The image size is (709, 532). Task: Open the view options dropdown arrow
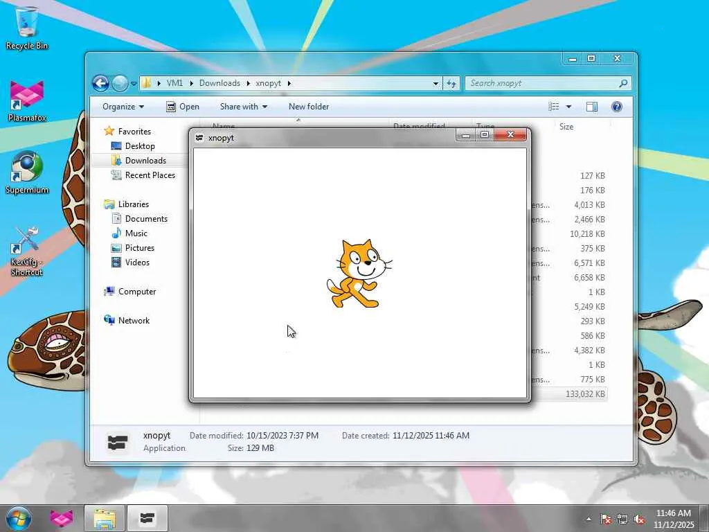click(569, 107)
